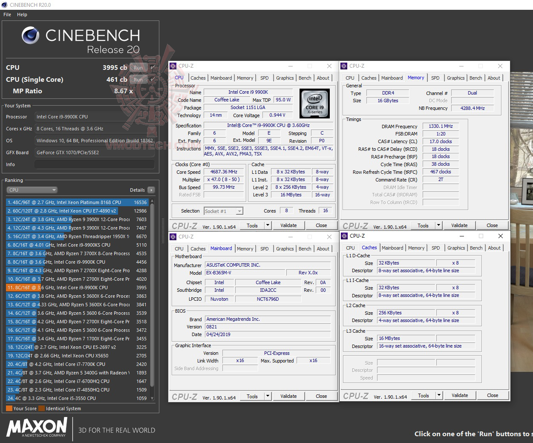The width and height of the screenshot is (533, 443).
Task: Click the DRAM Frequency value field
Action: click(441, 126)
